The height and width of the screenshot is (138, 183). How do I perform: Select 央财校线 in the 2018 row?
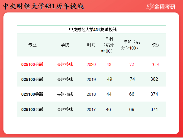point(65,94)
